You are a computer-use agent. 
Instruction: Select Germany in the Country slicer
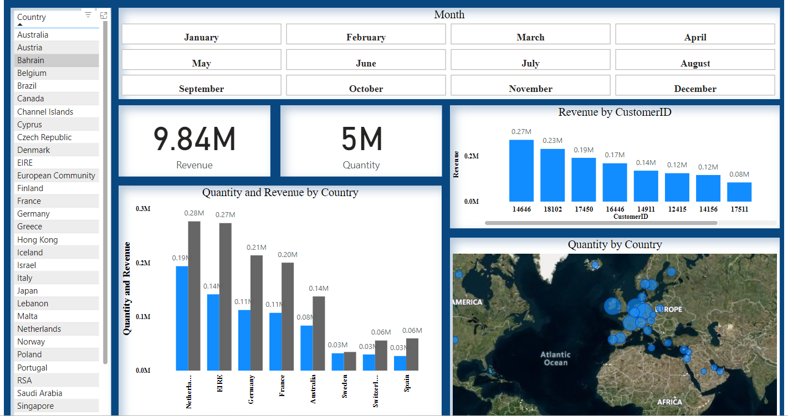(x=33, y=214)
